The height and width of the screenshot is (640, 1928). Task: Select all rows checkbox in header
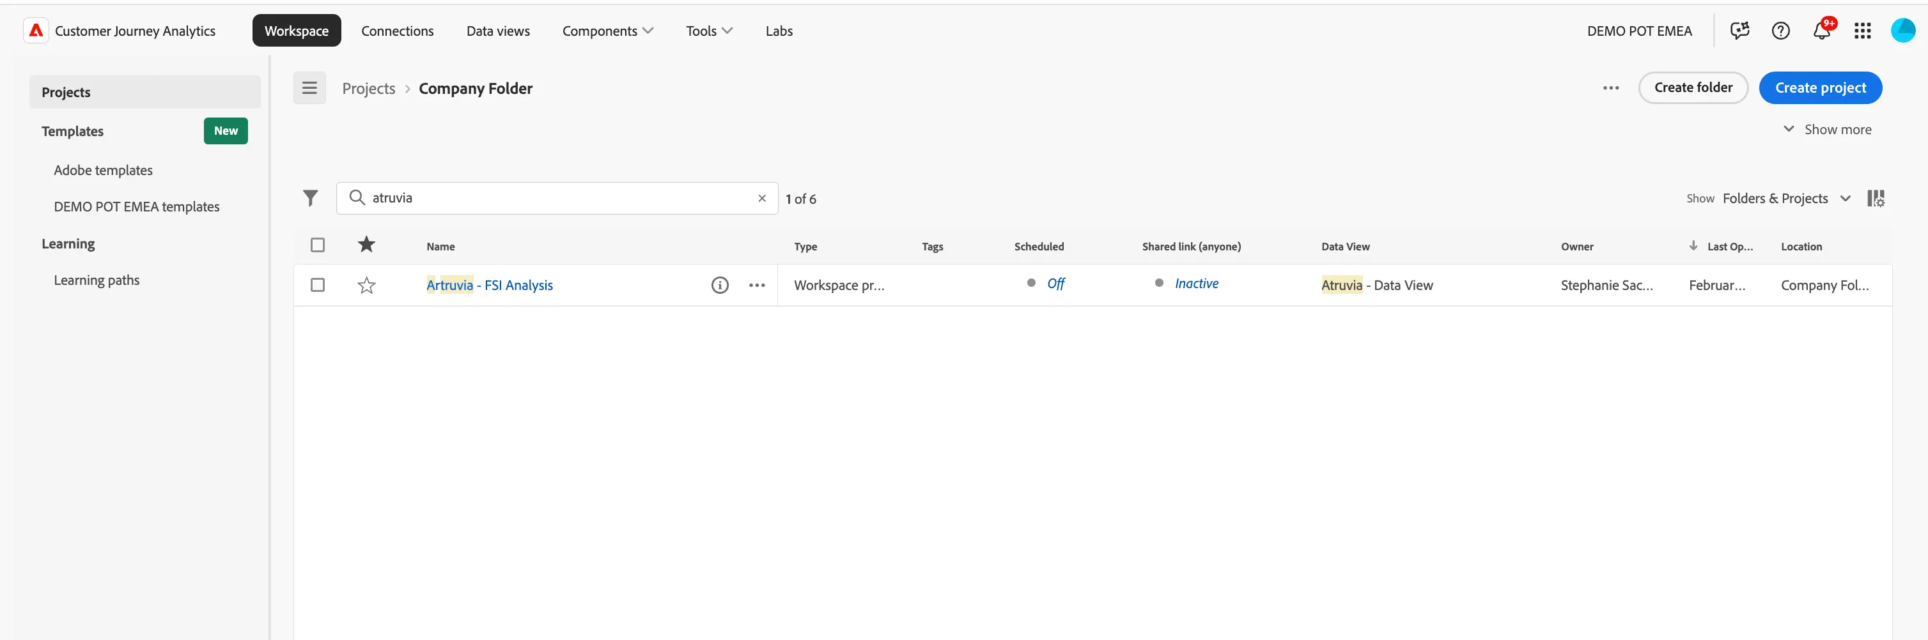pos(317,245)
